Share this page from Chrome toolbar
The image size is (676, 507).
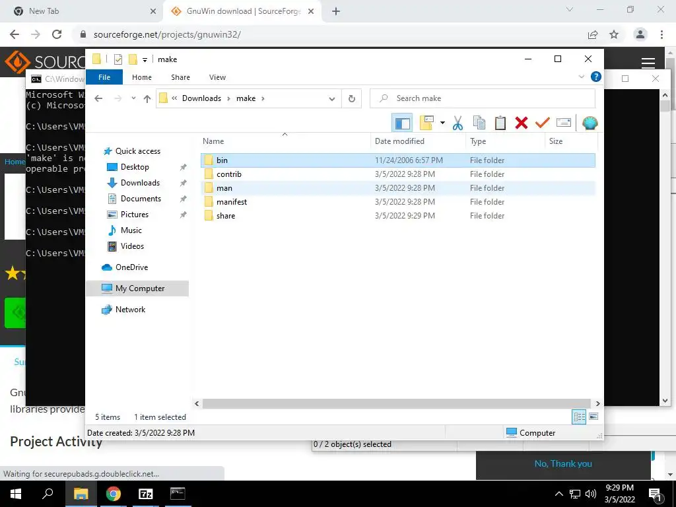593,34
